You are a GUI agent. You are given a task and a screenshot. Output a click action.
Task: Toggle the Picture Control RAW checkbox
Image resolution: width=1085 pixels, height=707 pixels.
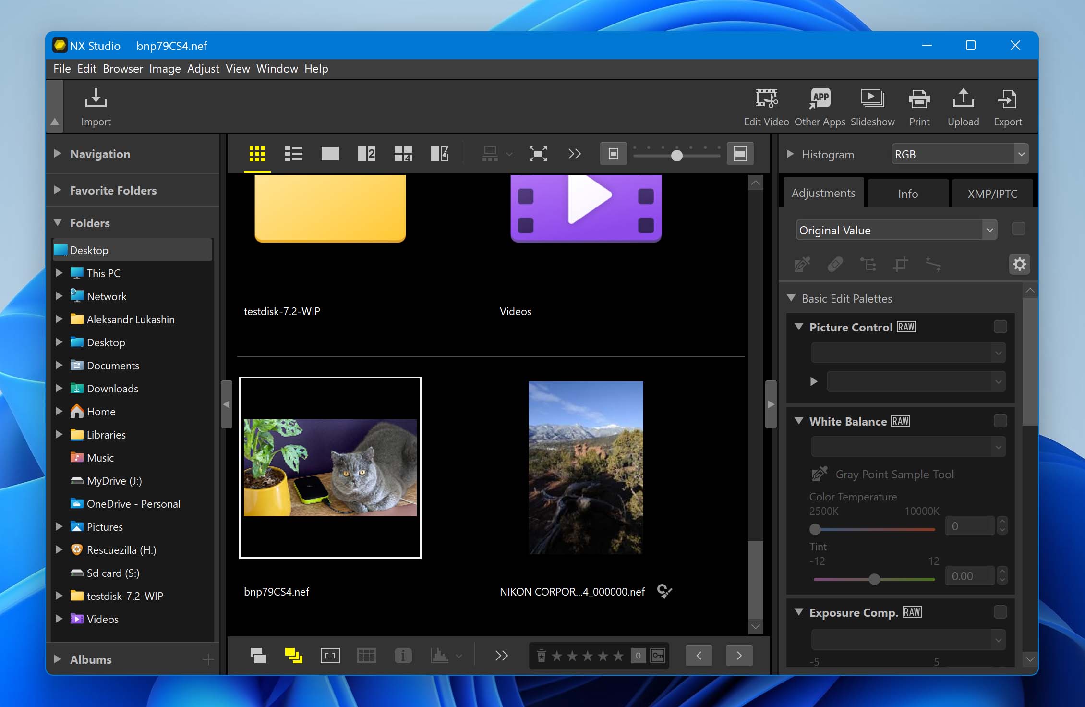coord(1000,327)
